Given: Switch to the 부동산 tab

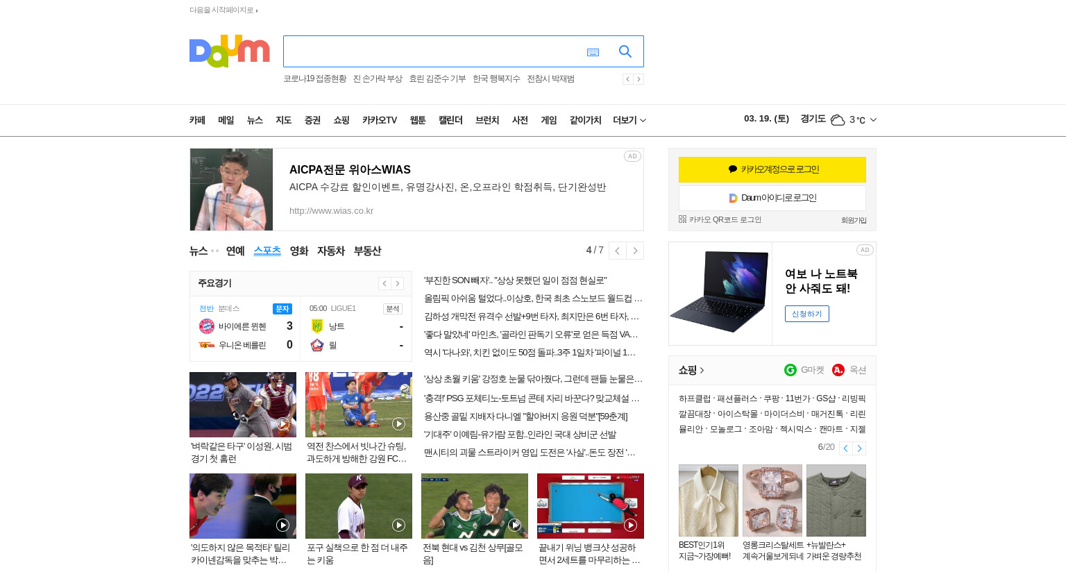Looking at the screenshot, I should 368,251.
